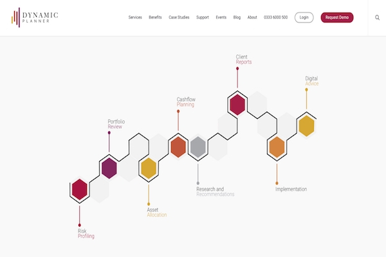The height and width of the screenshot is (257, 386).
Task: Click the 0333 6000 500 phone number
Action: 276,17
